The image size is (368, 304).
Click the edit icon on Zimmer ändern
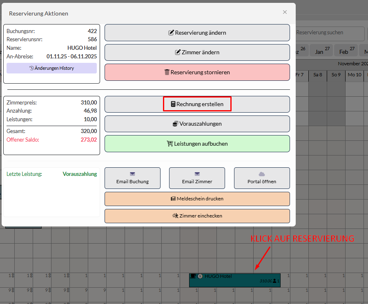178,52
